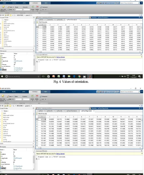
Task: Click Windows Start button on top taskbar
Action: click(x=2, y=76)
